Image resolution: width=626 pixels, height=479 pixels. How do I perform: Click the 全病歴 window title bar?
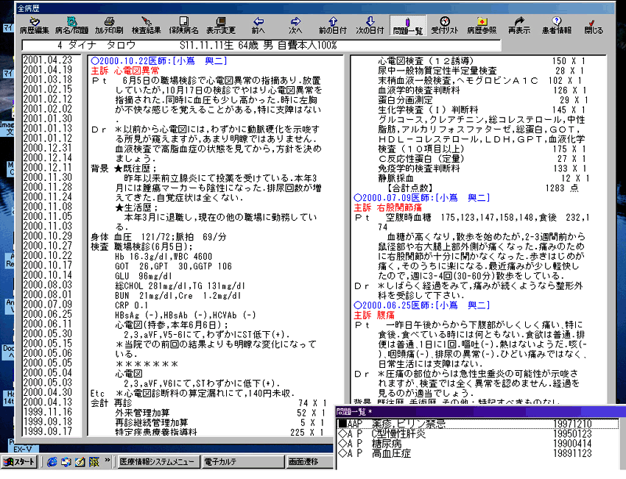click(315, 8)
